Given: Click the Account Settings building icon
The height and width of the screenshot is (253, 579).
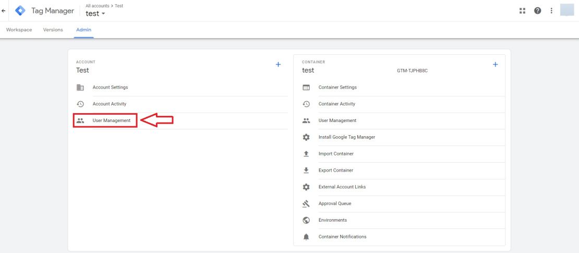Looking at the screenshot, I should click(x=80, y=88).
